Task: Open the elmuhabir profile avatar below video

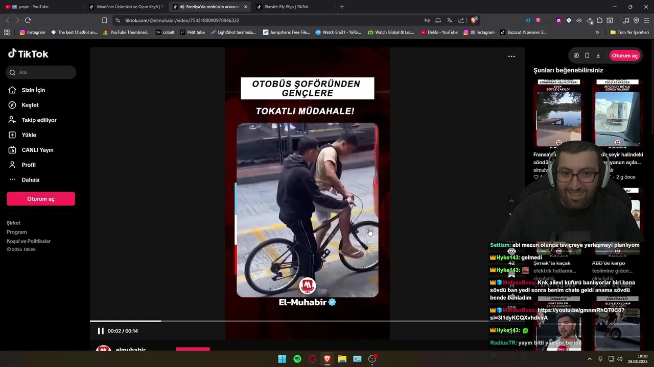Action: pyautogui.click(x=104, y=349)
